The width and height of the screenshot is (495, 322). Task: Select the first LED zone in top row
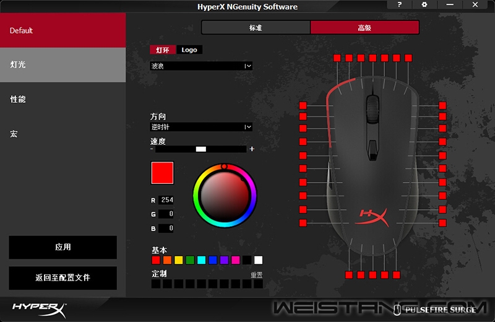(337, 58)
